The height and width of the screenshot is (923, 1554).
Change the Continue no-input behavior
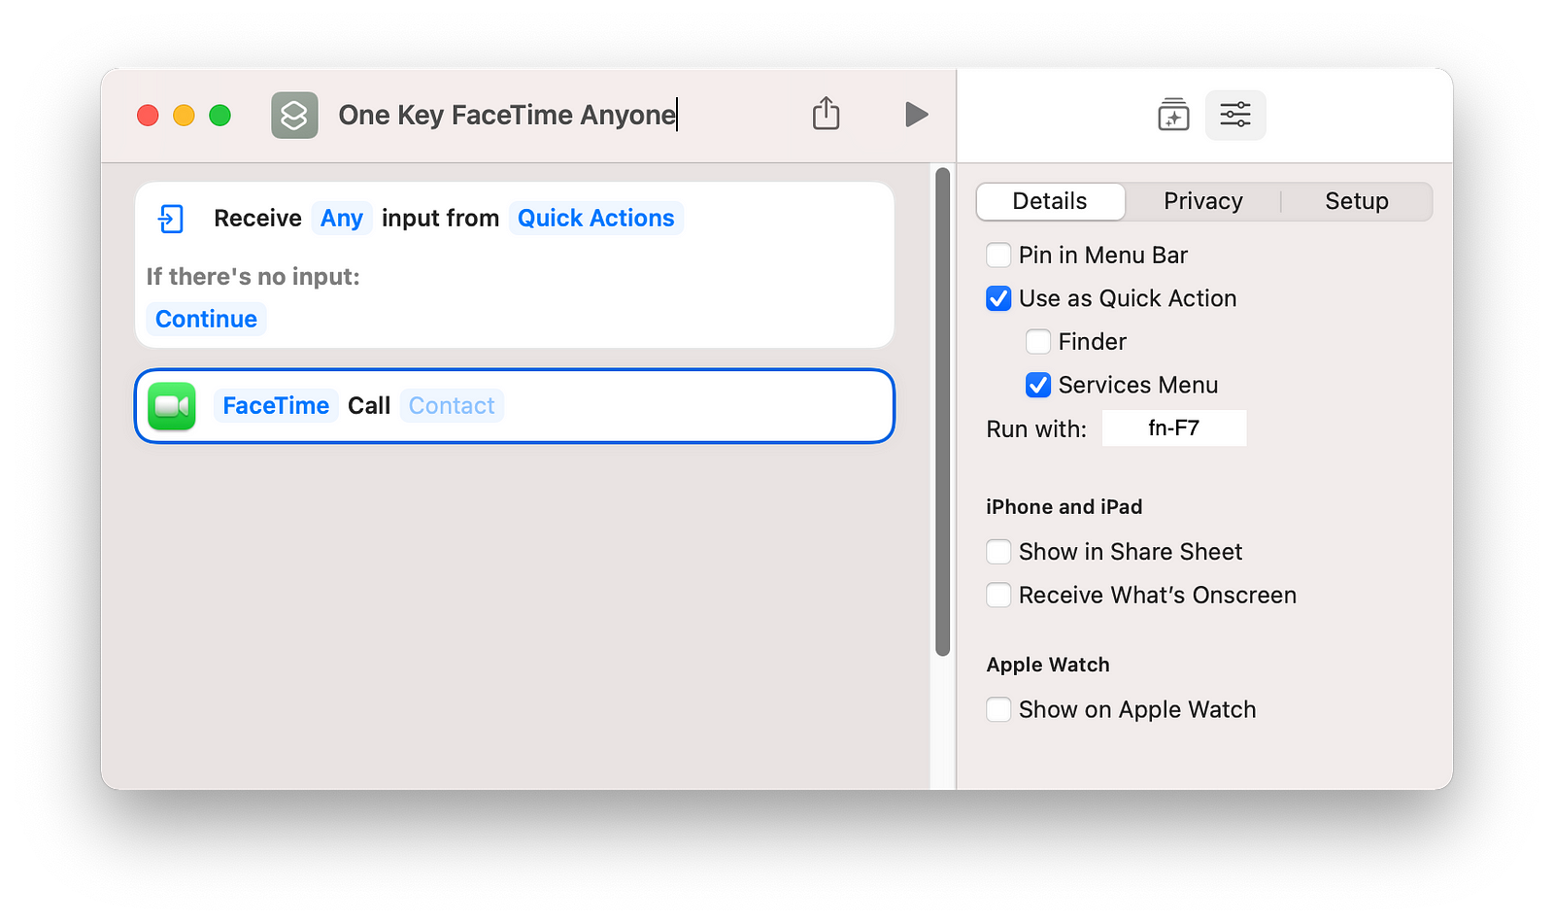(x=206, y=319)
